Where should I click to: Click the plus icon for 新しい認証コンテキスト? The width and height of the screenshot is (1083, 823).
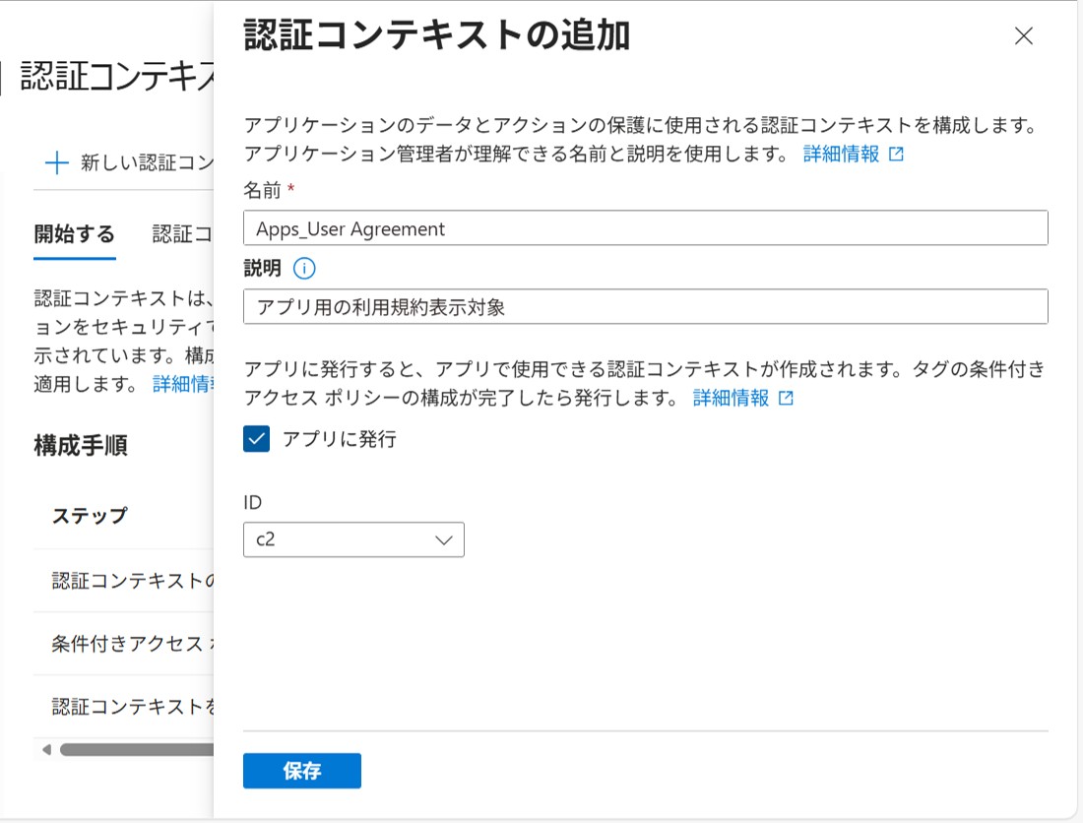click(x=57, y=163)
